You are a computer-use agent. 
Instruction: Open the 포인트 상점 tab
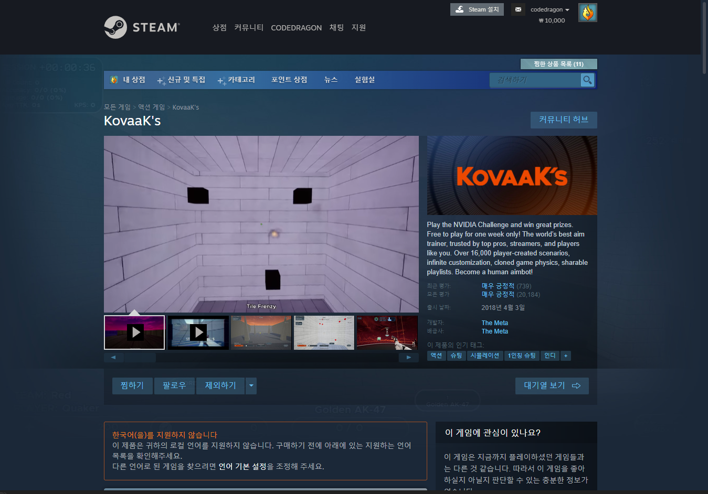tap(289, 80)
